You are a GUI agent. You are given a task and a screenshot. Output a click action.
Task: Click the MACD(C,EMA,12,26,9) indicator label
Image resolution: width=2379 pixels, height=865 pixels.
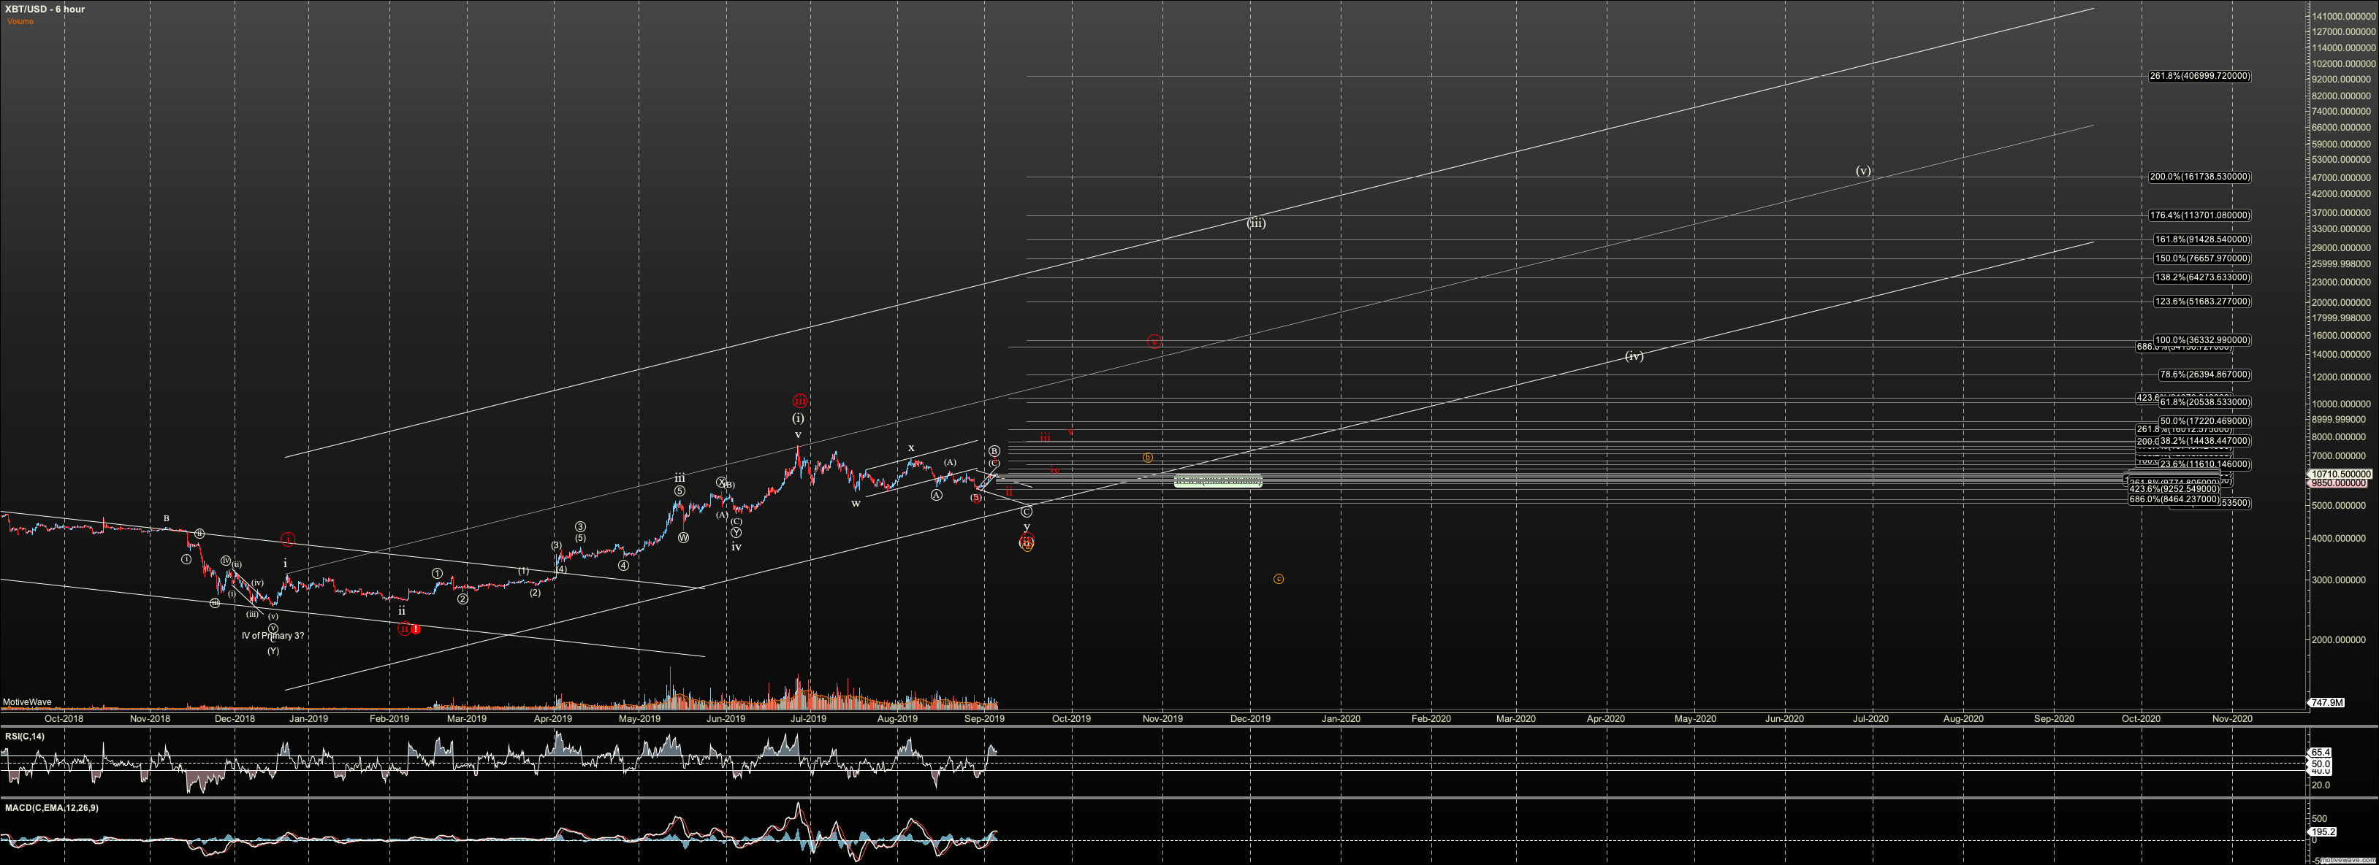pyautogui.click(x=51, y=808)
